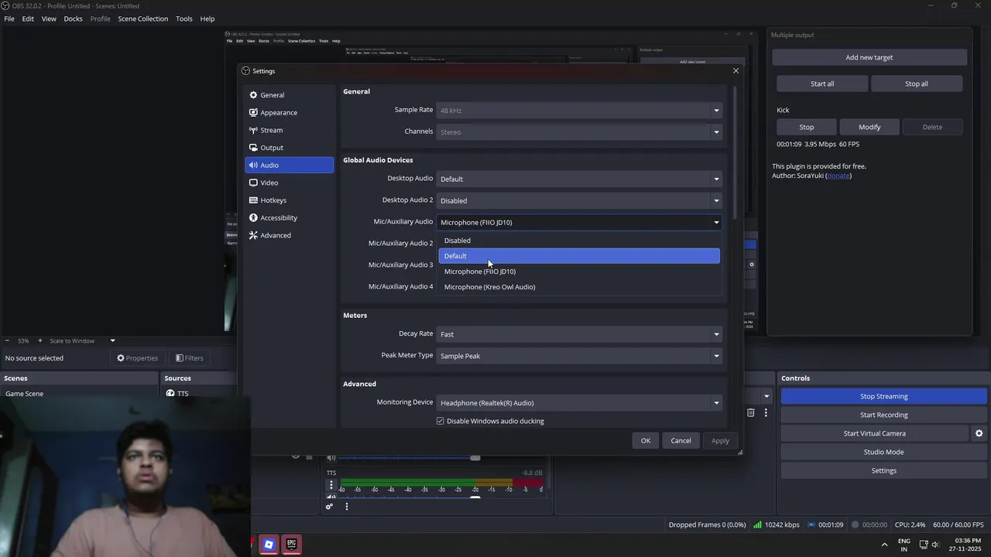
Task: Open Sample Rate dropdown
Action: [579, 111]
